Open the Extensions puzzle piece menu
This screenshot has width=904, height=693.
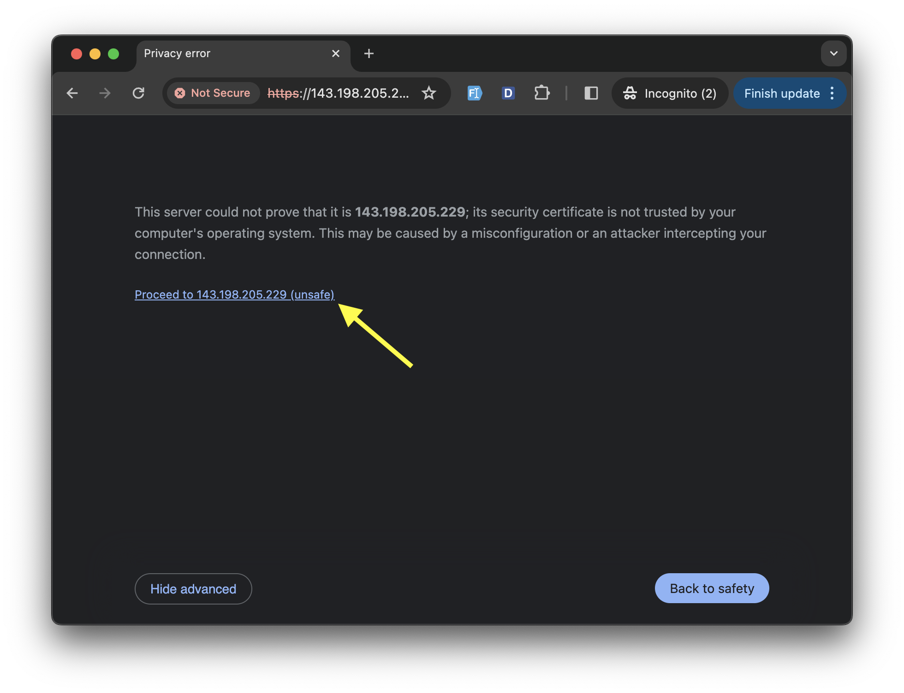(x=542, y=94)
